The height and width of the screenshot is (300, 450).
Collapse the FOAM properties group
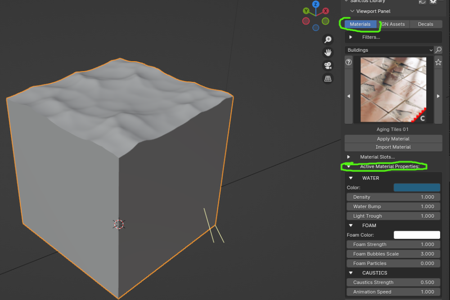(351, 225)
